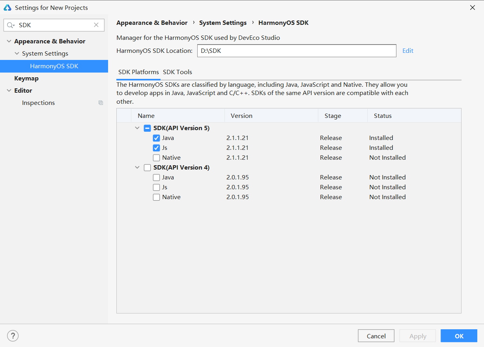484x347 pixels.
Task: Click Appearance & Behavior in the breadcrumb
Action: coord(152,23)
